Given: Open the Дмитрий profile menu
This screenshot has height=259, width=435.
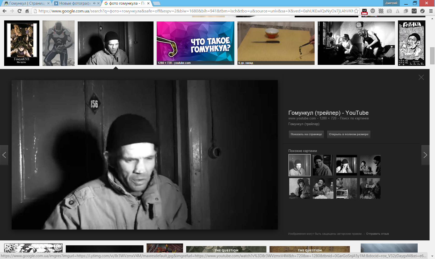Looking at the screenshot, I should [x=391, y=3].
